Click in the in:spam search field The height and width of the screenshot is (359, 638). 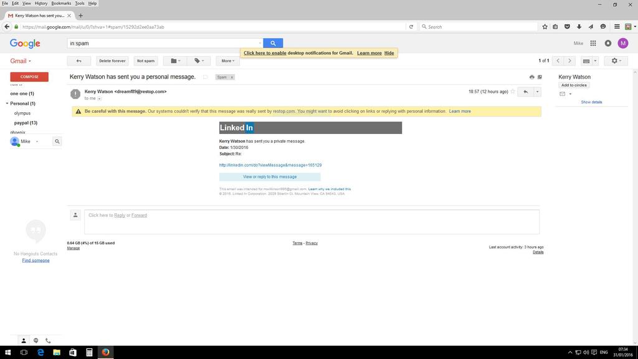(163, 43)
